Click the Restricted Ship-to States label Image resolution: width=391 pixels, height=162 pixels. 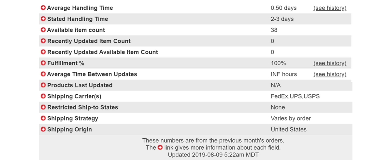(x=82, y=107)
